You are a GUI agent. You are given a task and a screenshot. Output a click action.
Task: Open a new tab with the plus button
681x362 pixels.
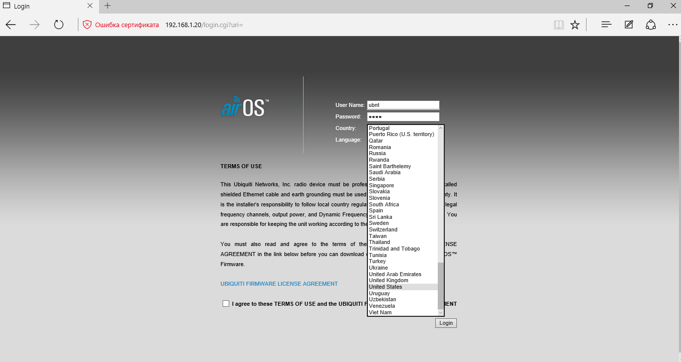pos(108,6)
